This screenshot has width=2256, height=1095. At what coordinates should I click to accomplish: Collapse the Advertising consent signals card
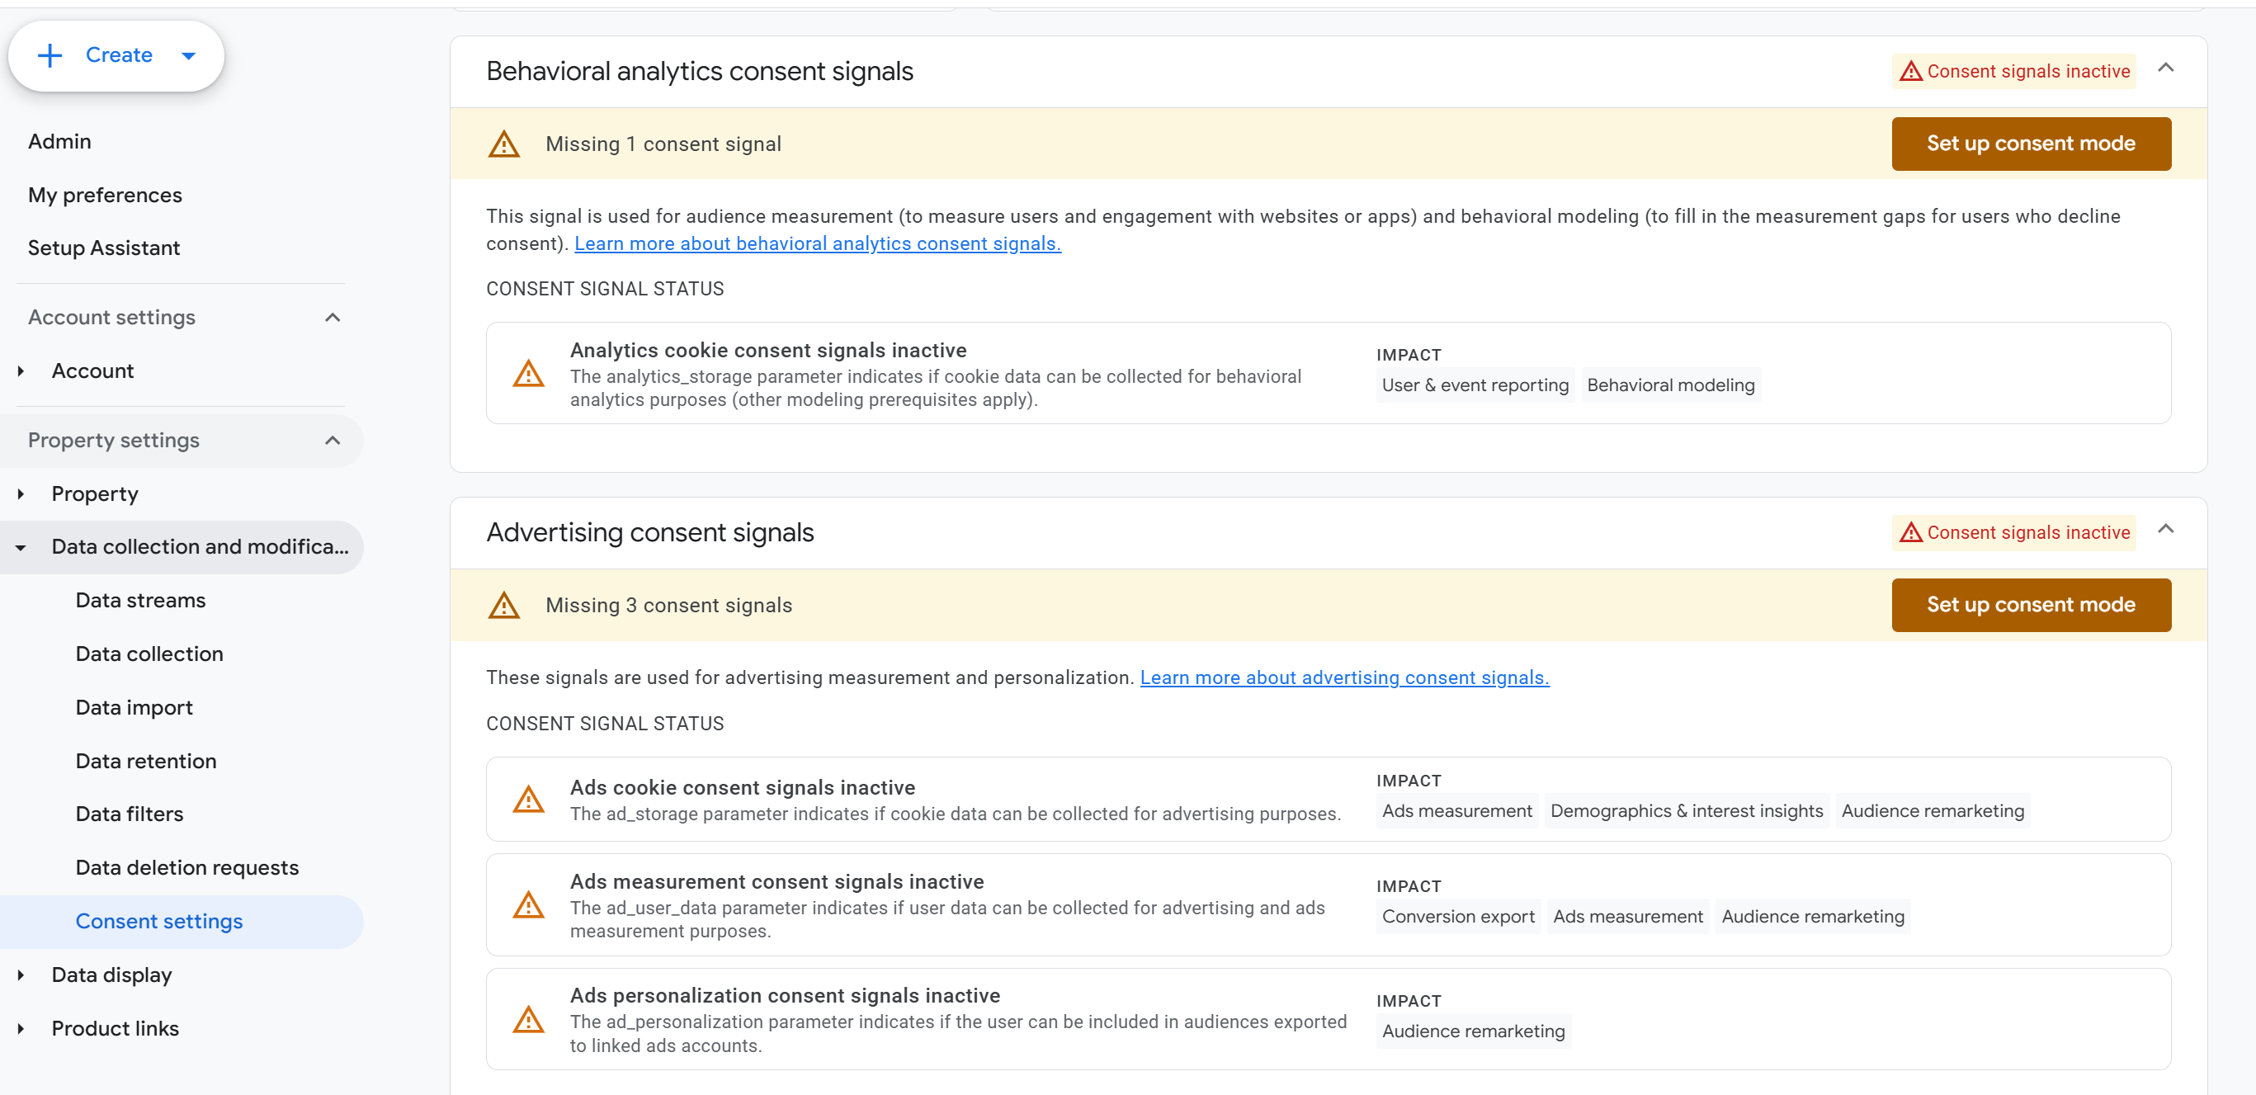click(x=2165, y=528)
